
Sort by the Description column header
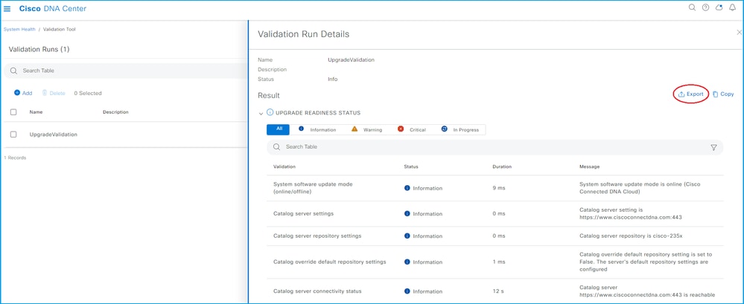[x=115, y=112]
